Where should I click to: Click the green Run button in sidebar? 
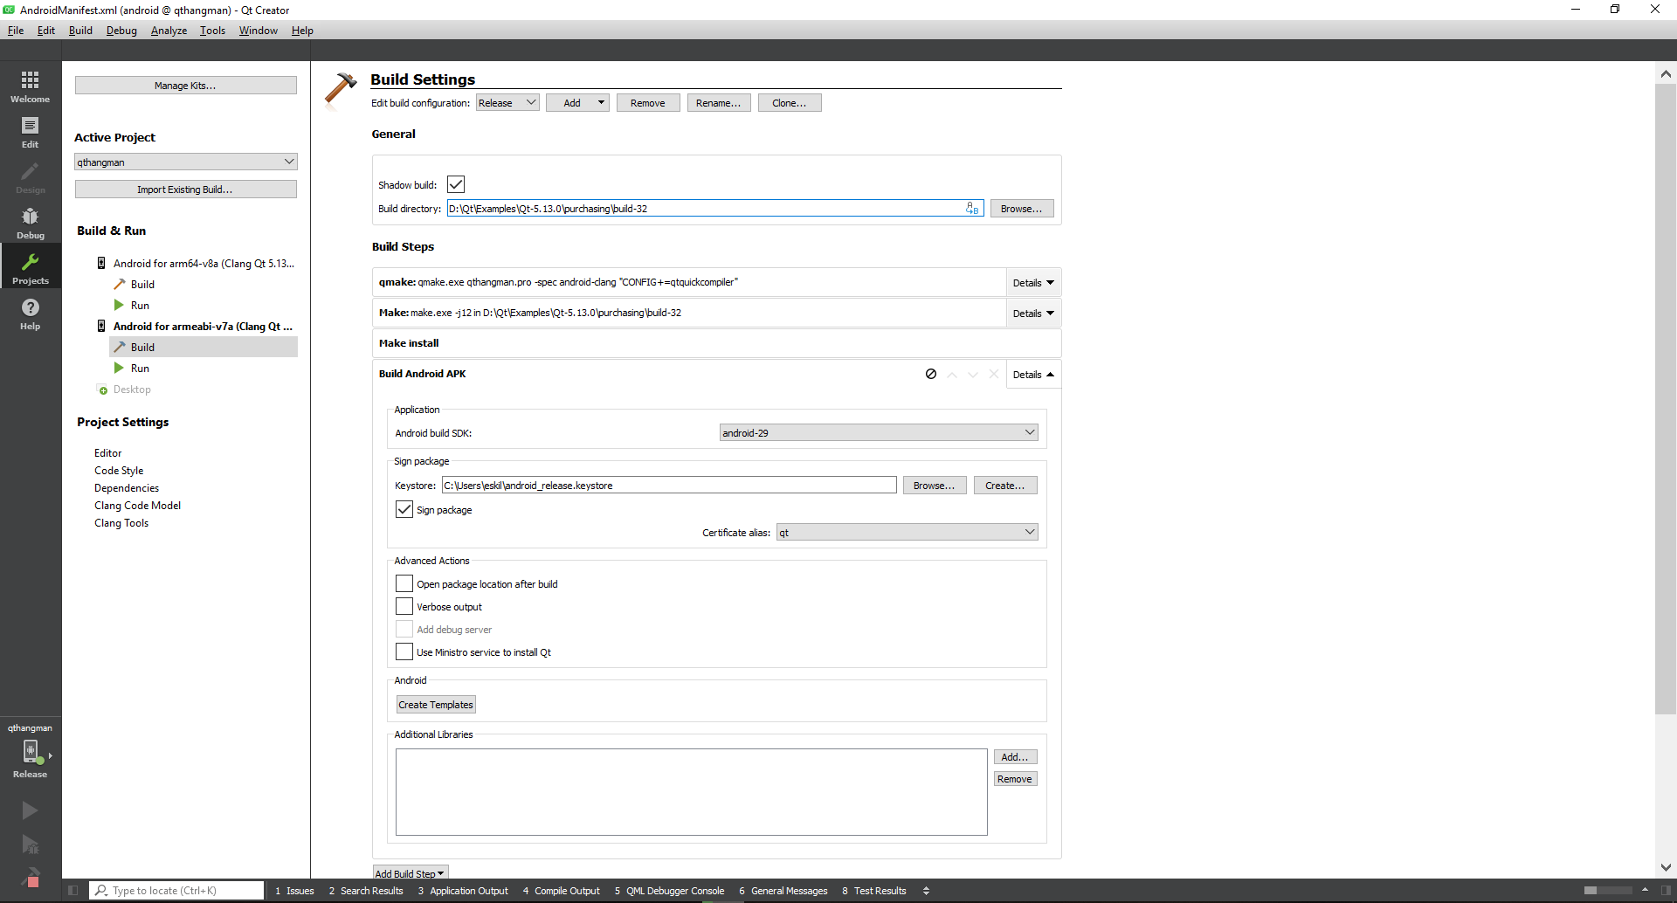coord(30,810)
